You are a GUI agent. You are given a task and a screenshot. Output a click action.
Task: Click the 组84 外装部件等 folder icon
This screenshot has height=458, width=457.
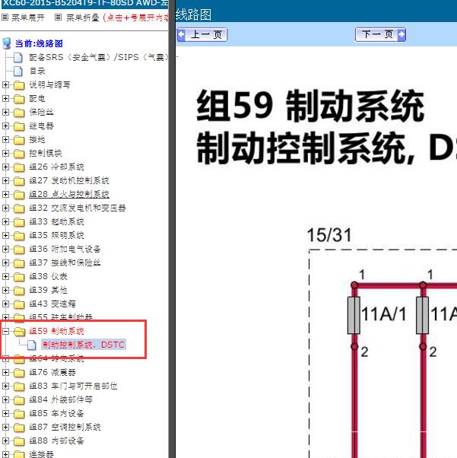pyautogui.click(x=19, y=400)
